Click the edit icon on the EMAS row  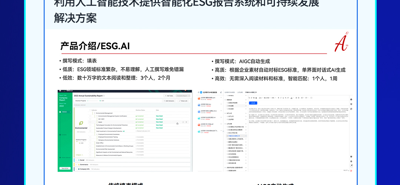[x=183, y=122]
